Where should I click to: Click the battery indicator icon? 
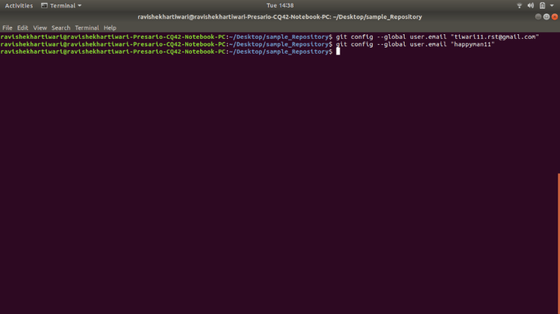(542, 5)
